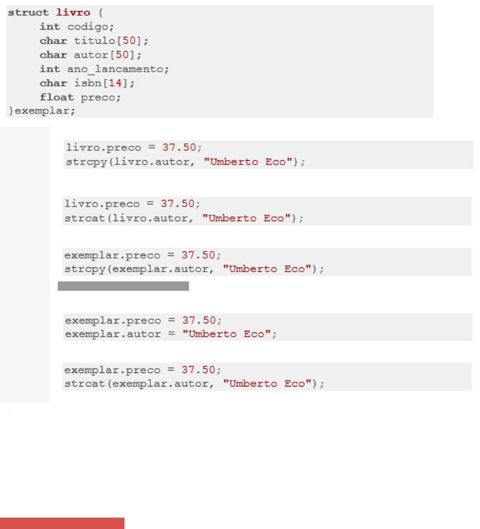Select the exemplar.autor direct assignment option
The image size is (480, 529).
point(268,327)
